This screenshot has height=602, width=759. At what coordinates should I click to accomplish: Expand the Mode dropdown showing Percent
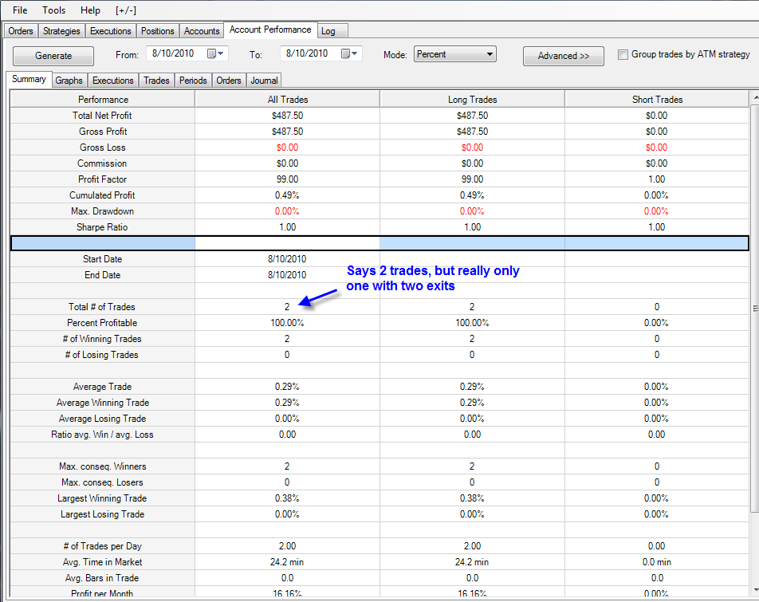tap(455, 54)
